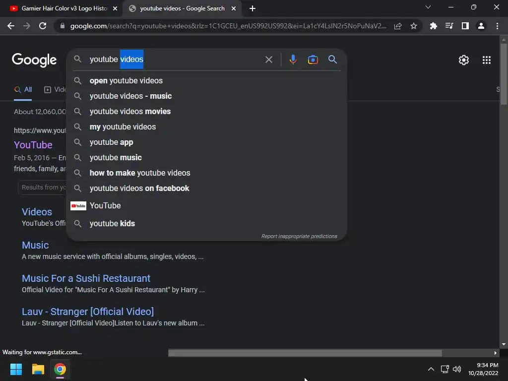Click the vertical page scrollbar thumb

click(504, 74)
